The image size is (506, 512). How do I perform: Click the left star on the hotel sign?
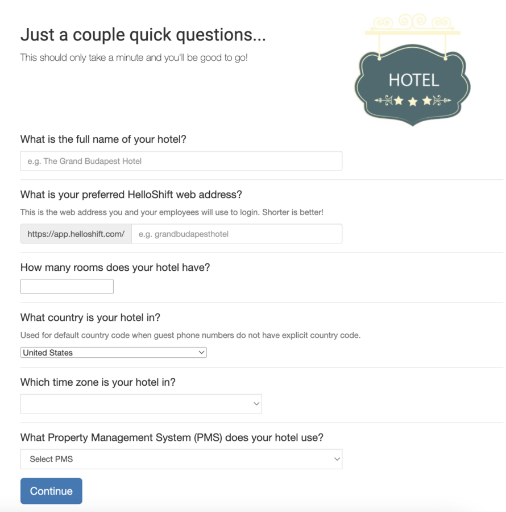pos(399,101)
